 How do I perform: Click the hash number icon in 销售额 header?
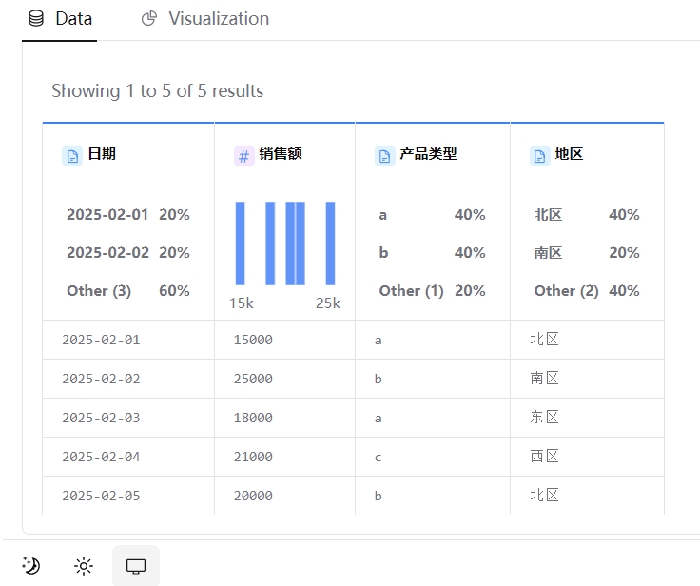click(x=244, y=156)
